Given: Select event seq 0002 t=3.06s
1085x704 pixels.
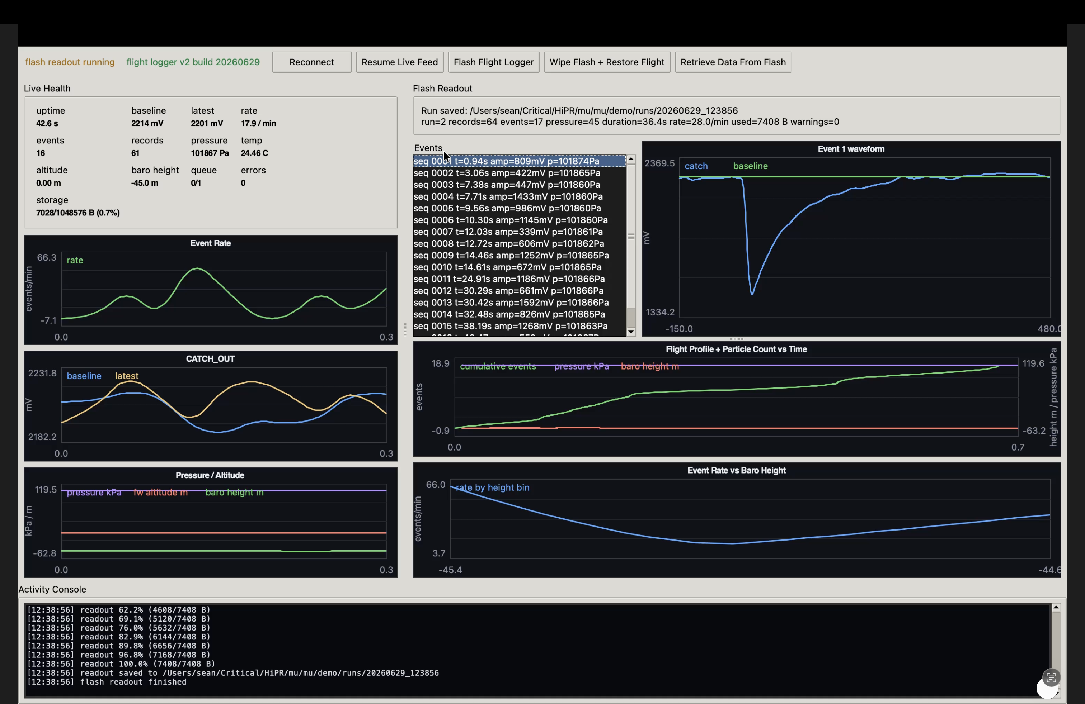Looking at the screenshot, I should click(x=519, y=173).
